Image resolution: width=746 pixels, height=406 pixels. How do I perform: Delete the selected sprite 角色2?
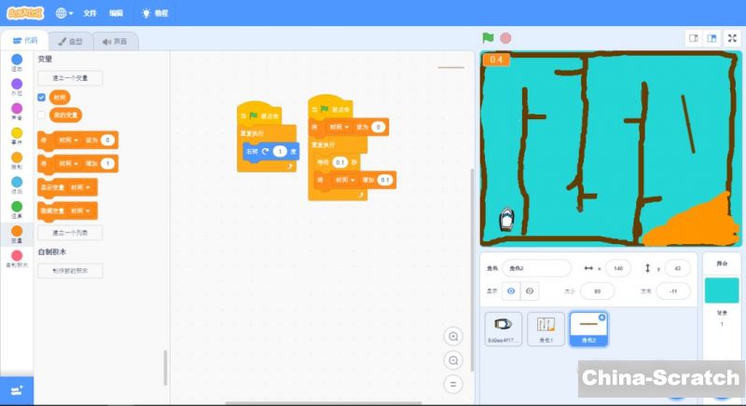[601, 318]
